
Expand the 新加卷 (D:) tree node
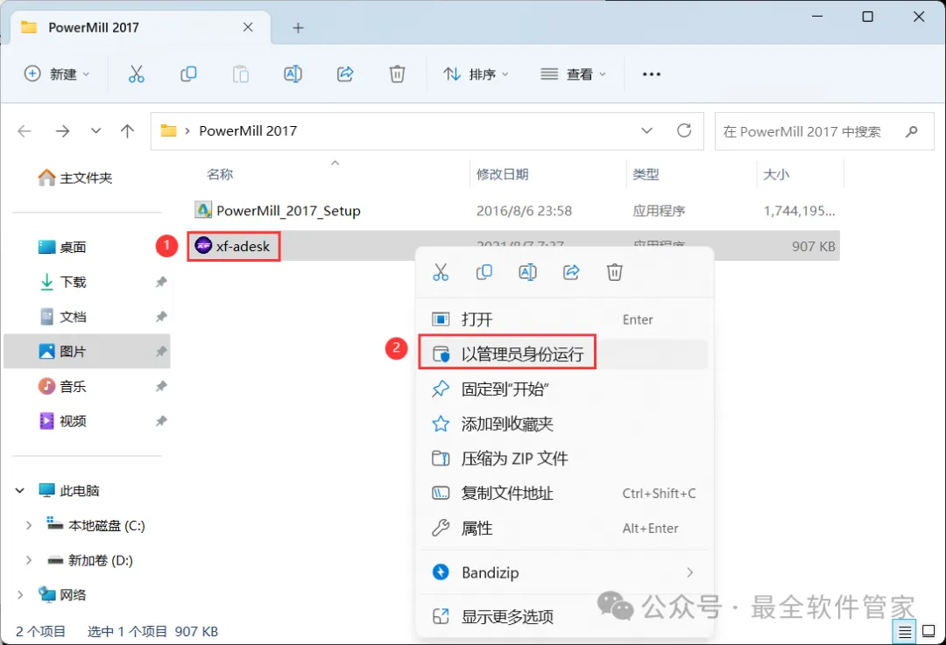coord(28,560)
